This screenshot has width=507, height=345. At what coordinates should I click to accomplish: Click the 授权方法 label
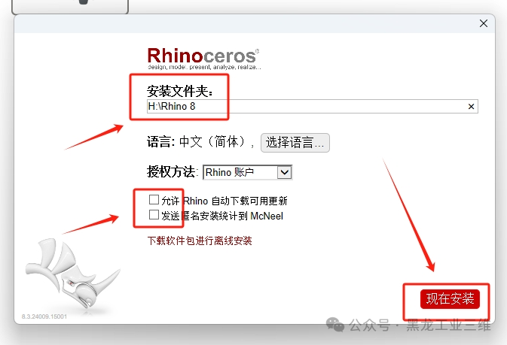click(x=172, y=171)
